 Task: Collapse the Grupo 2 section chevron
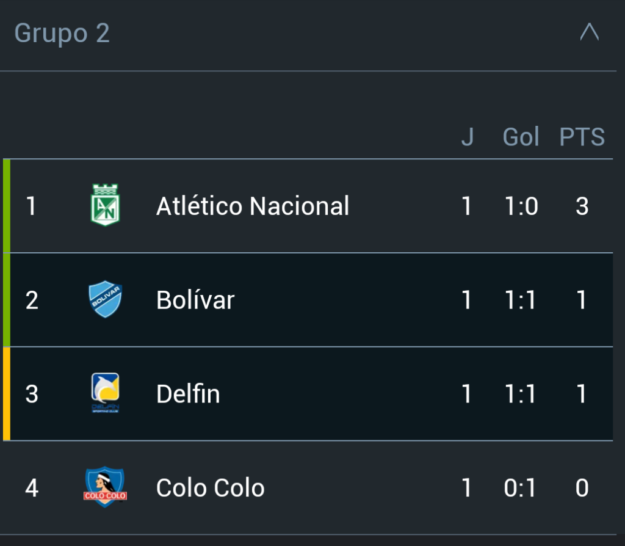589,32
